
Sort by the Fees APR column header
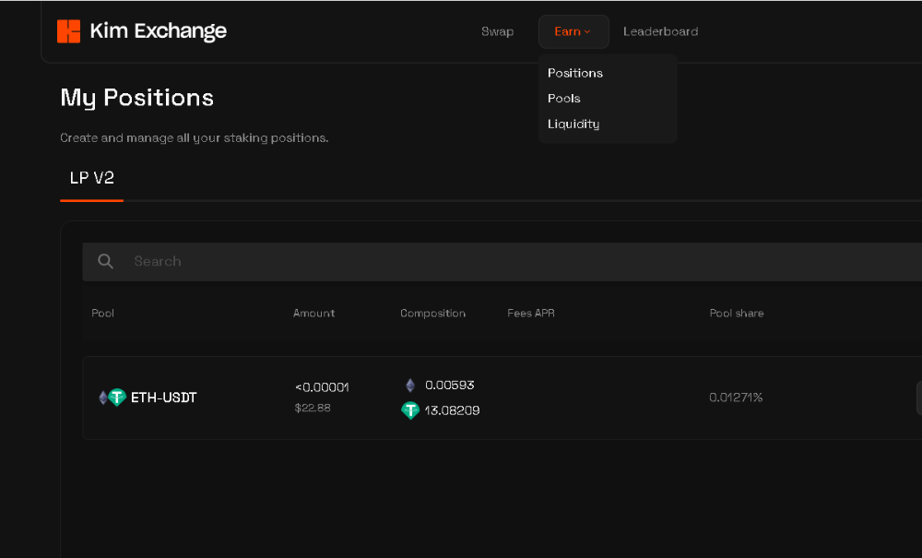point(531,314)
